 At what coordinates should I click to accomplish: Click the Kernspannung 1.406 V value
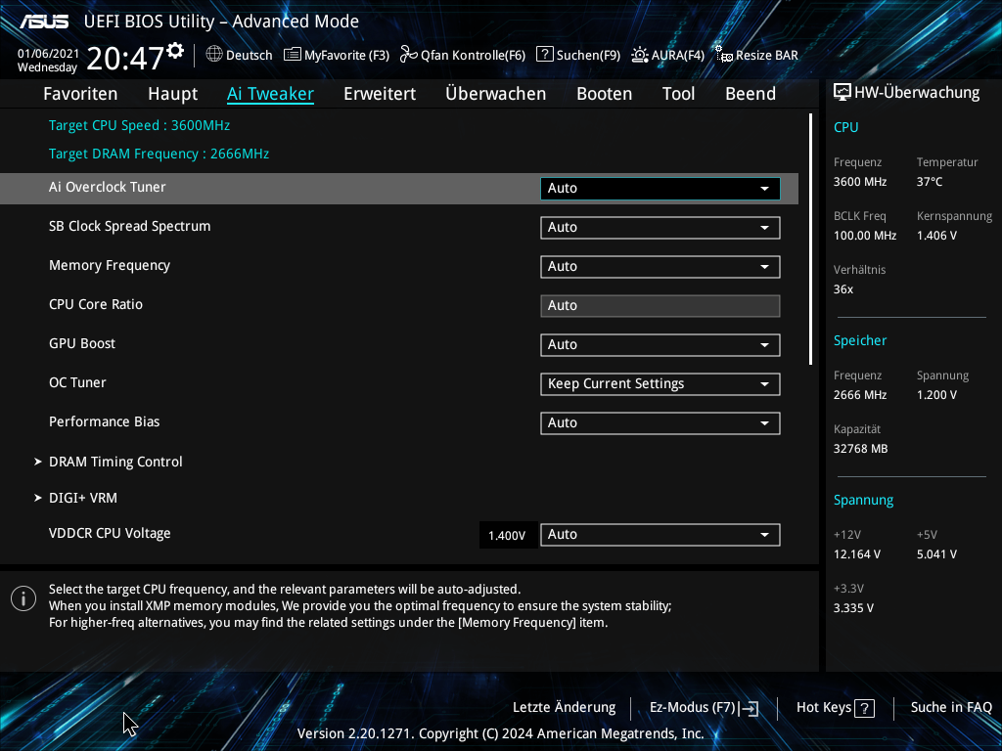point(936,236)
